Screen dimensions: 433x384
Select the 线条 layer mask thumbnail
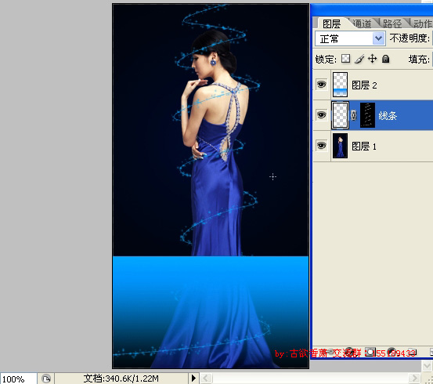coord(367,115)
